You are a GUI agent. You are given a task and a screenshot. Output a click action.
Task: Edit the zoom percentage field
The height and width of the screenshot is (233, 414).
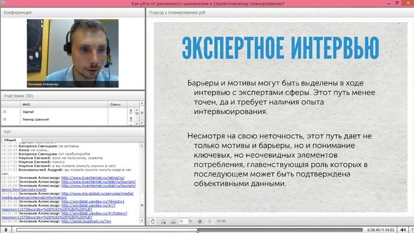point(182,221)
